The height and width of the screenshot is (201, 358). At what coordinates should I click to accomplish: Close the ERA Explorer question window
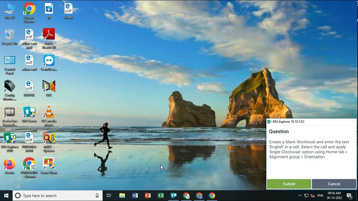click(353, 122)
